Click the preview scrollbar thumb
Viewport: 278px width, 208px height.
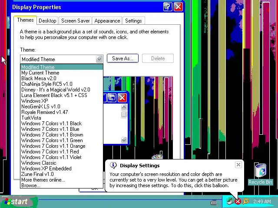coord(124,114)
